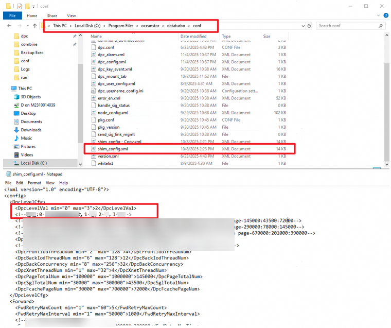Image resolution: width=391 pixels, height=328 pixels.
Task: Click 'Program Files' in the address path
Action: (121, 25)
